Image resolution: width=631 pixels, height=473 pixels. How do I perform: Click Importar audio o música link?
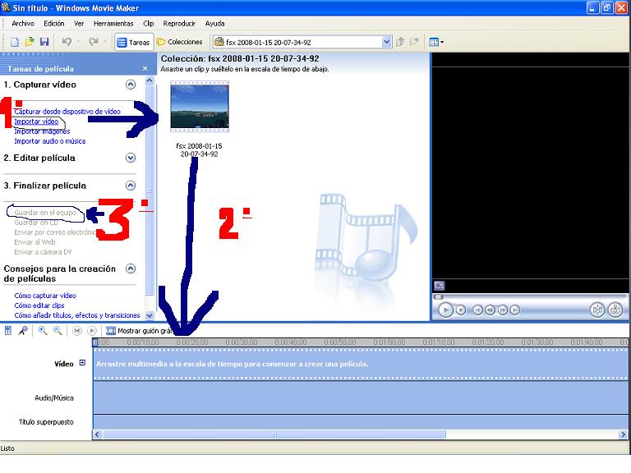coord(50,141)
